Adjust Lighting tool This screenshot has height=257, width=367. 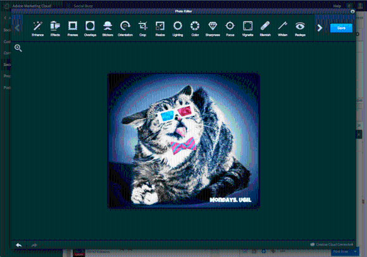(x=178, y=28)
